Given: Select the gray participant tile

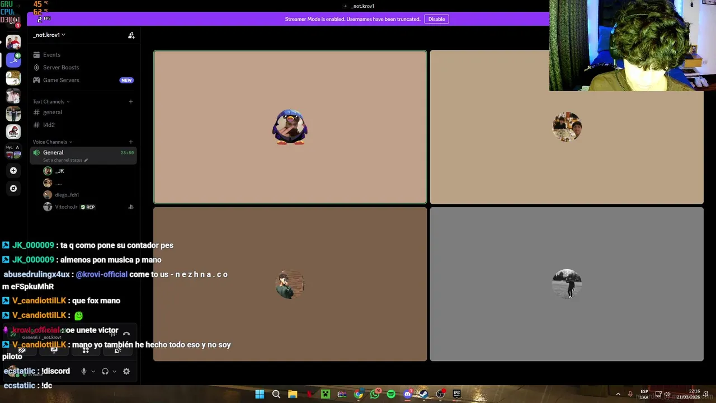Looking at the screenshot, I should click(x=567, y=284).
